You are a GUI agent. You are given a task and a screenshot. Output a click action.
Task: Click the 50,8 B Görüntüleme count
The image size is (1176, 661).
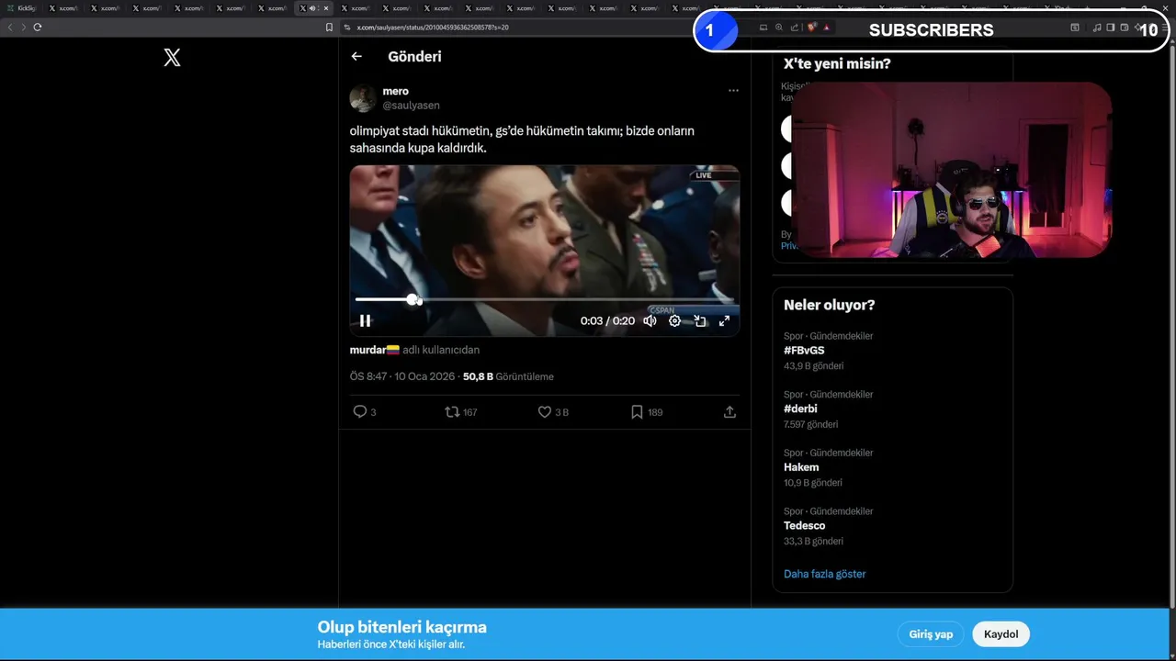[508, 376]
